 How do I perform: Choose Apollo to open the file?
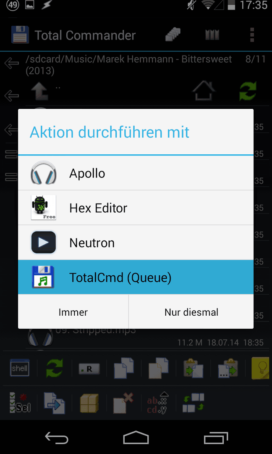(136, 174)
